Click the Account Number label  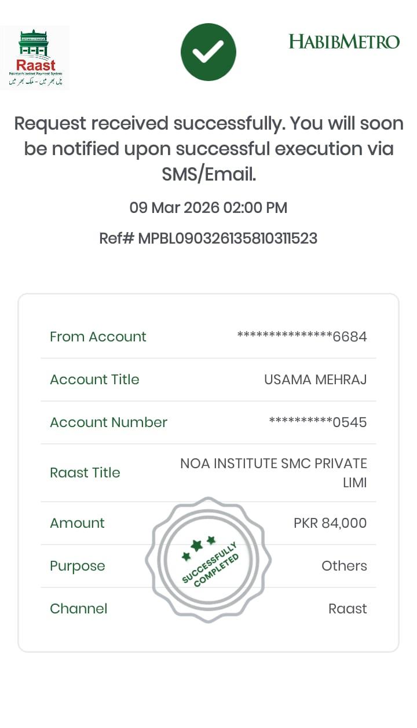click(108, 422)
